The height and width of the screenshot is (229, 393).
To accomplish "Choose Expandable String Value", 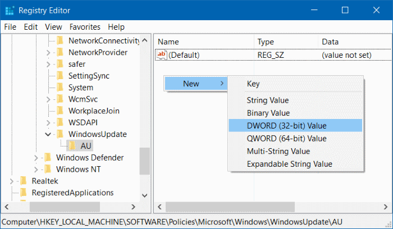I will (x=295, y=164).
